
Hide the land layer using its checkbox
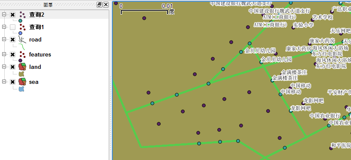click(13, 67)
